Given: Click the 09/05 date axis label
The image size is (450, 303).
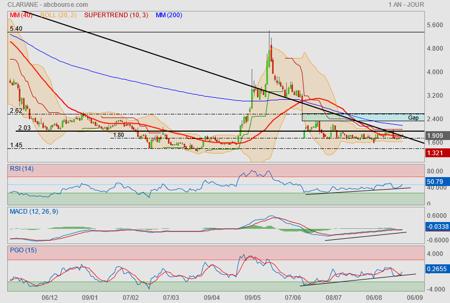Looking at the screenshot, I should (x=253, y=298).
